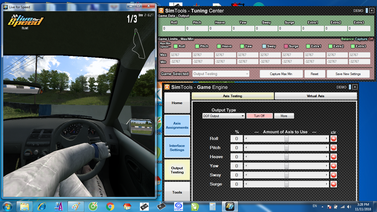This screenshot has height=212, width=377.
Task: Click the EN language indicator in taskbar
Action: (315, 206)
